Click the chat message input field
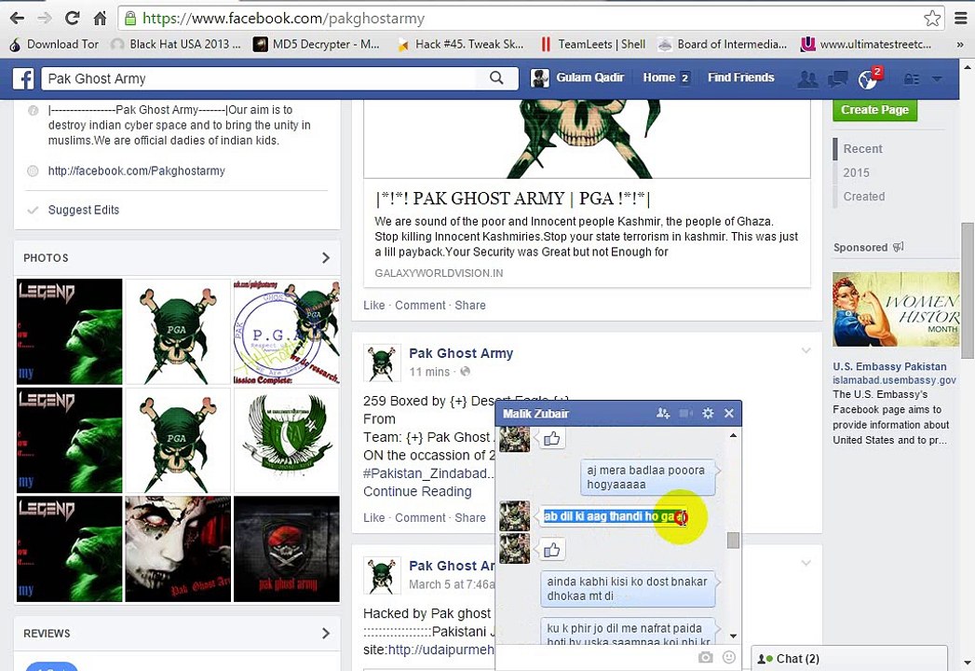 click(597, 657)
